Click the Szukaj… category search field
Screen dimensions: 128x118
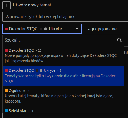point(60,40)
